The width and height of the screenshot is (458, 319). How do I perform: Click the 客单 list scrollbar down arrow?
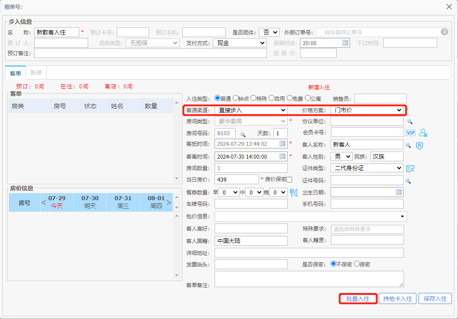[177, 178]
